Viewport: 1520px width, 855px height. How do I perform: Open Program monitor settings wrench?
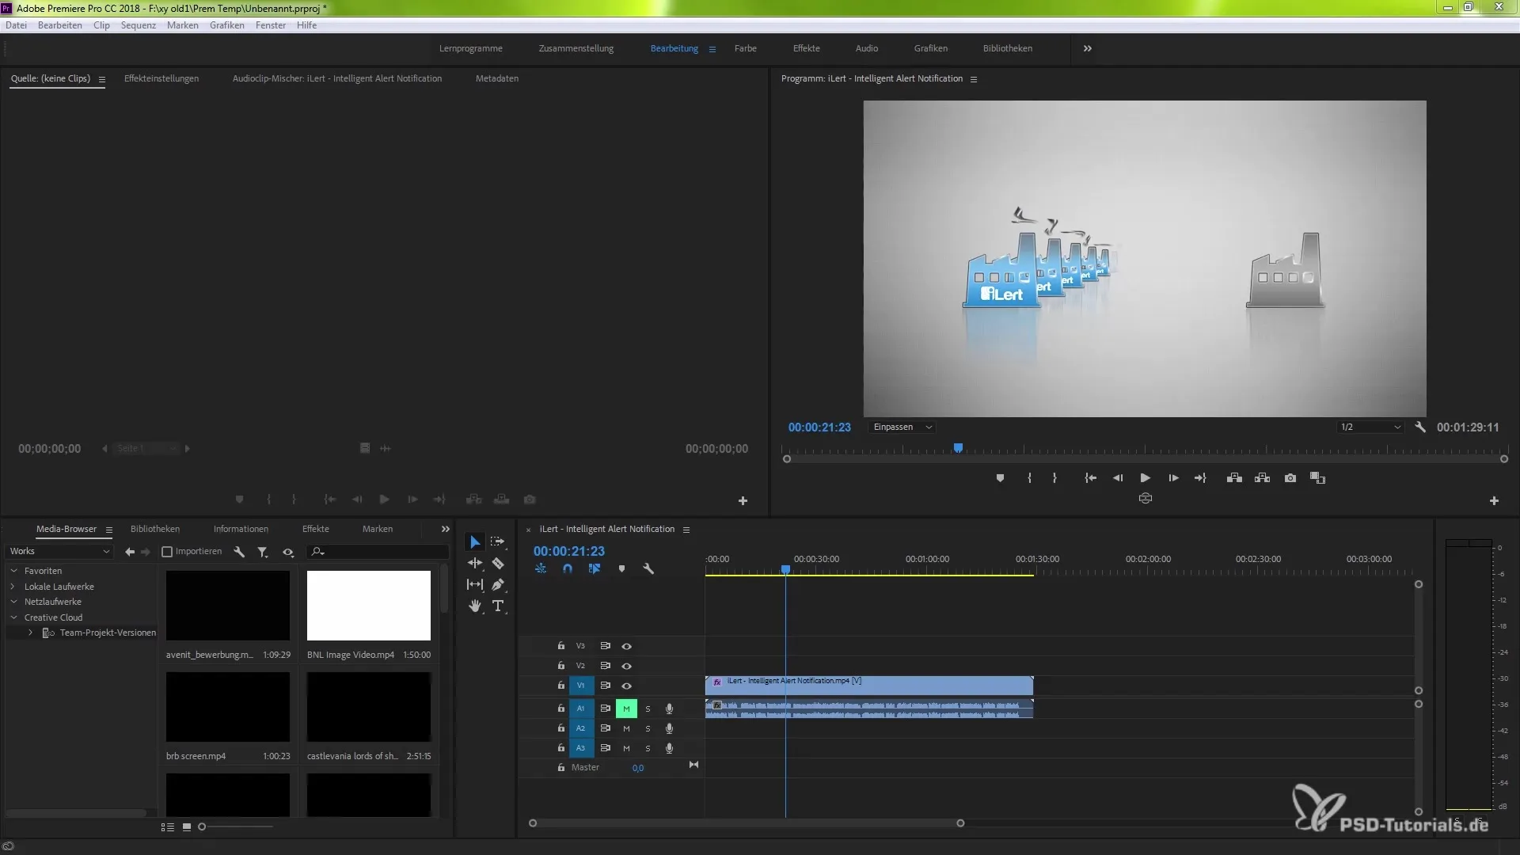click(x=1420, y=427)
